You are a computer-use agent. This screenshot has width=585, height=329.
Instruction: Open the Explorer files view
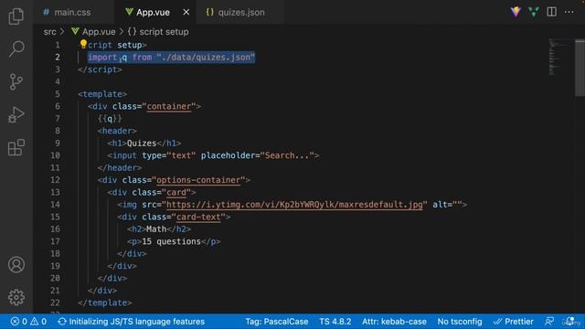[x=16, y=16]
